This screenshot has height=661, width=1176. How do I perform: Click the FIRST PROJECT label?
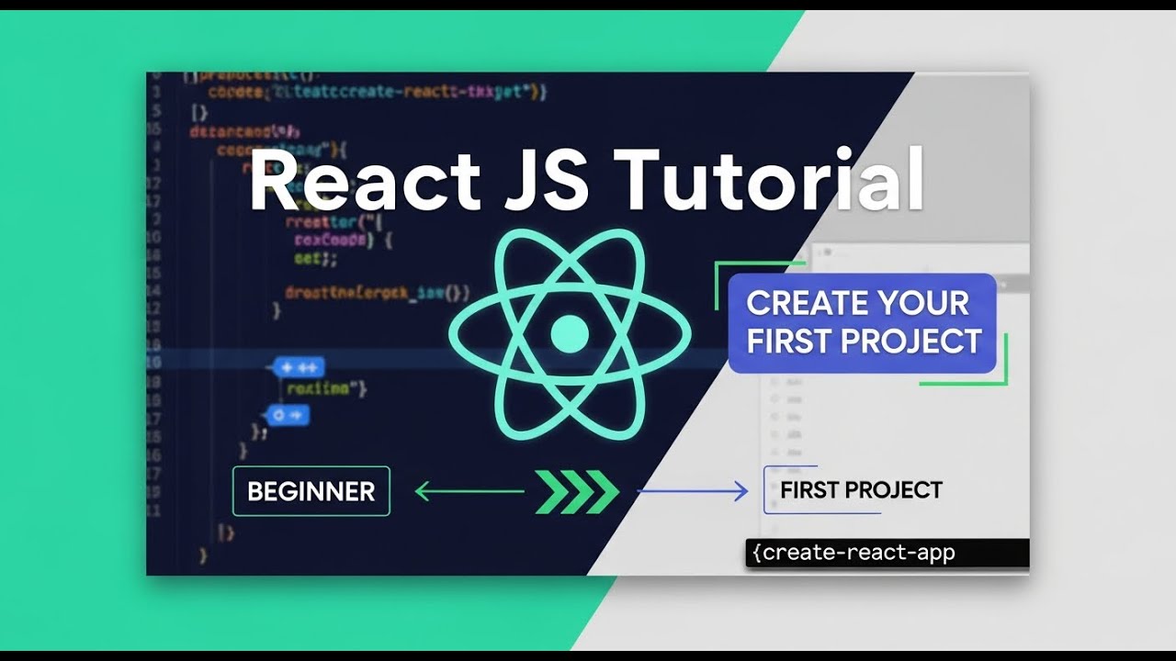[861, 490]
